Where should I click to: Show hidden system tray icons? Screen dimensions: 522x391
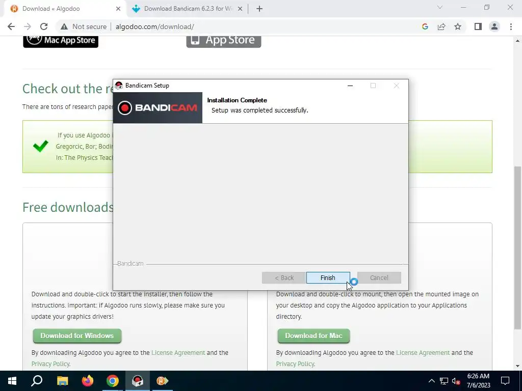click(x=431, y=381)
